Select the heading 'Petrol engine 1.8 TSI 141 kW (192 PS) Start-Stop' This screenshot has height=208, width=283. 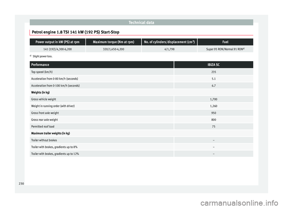75,32
